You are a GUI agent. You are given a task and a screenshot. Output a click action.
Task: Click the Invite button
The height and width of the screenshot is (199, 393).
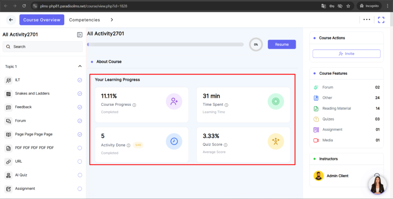346,54
